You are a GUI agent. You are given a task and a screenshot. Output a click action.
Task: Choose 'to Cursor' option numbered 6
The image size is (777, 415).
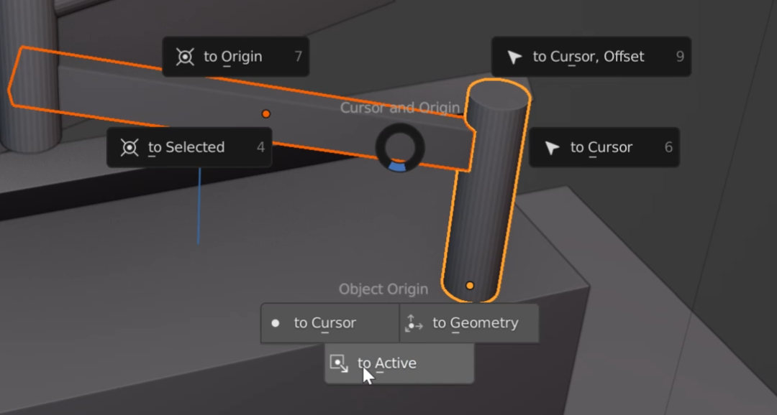pos(604,147)
